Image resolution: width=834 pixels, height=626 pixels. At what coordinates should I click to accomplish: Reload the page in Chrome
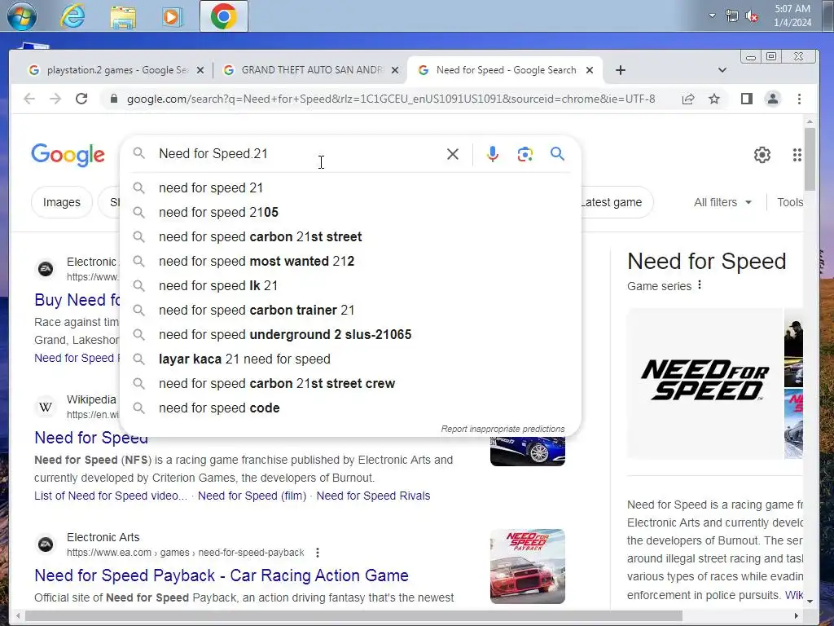click(81, 99)
